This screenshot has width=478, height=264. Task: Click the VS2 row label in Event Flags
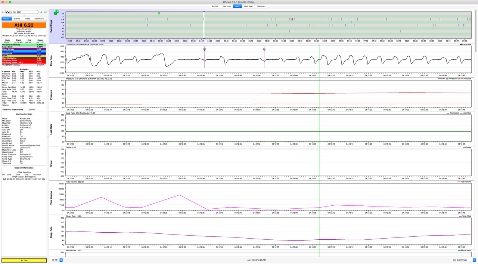click(63, 37)
